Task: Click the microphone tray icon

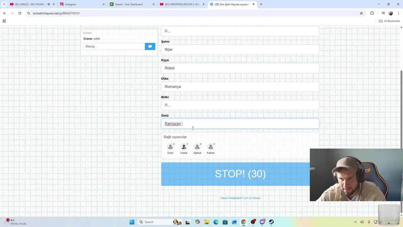Action: (369, 222)
